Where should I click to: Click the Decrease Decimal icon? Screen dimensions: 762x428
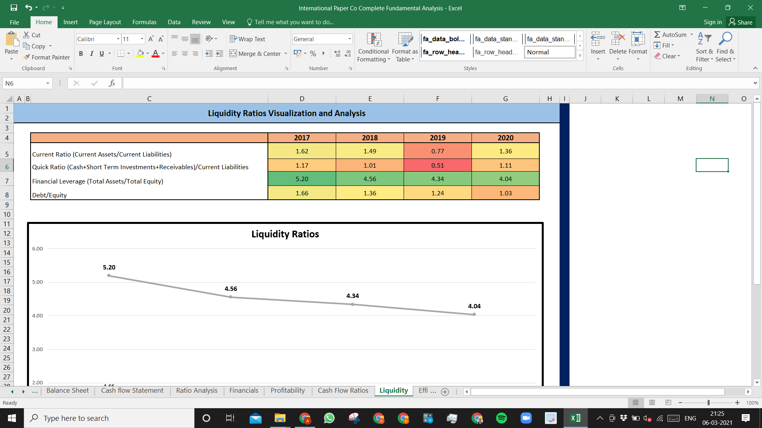348,53
